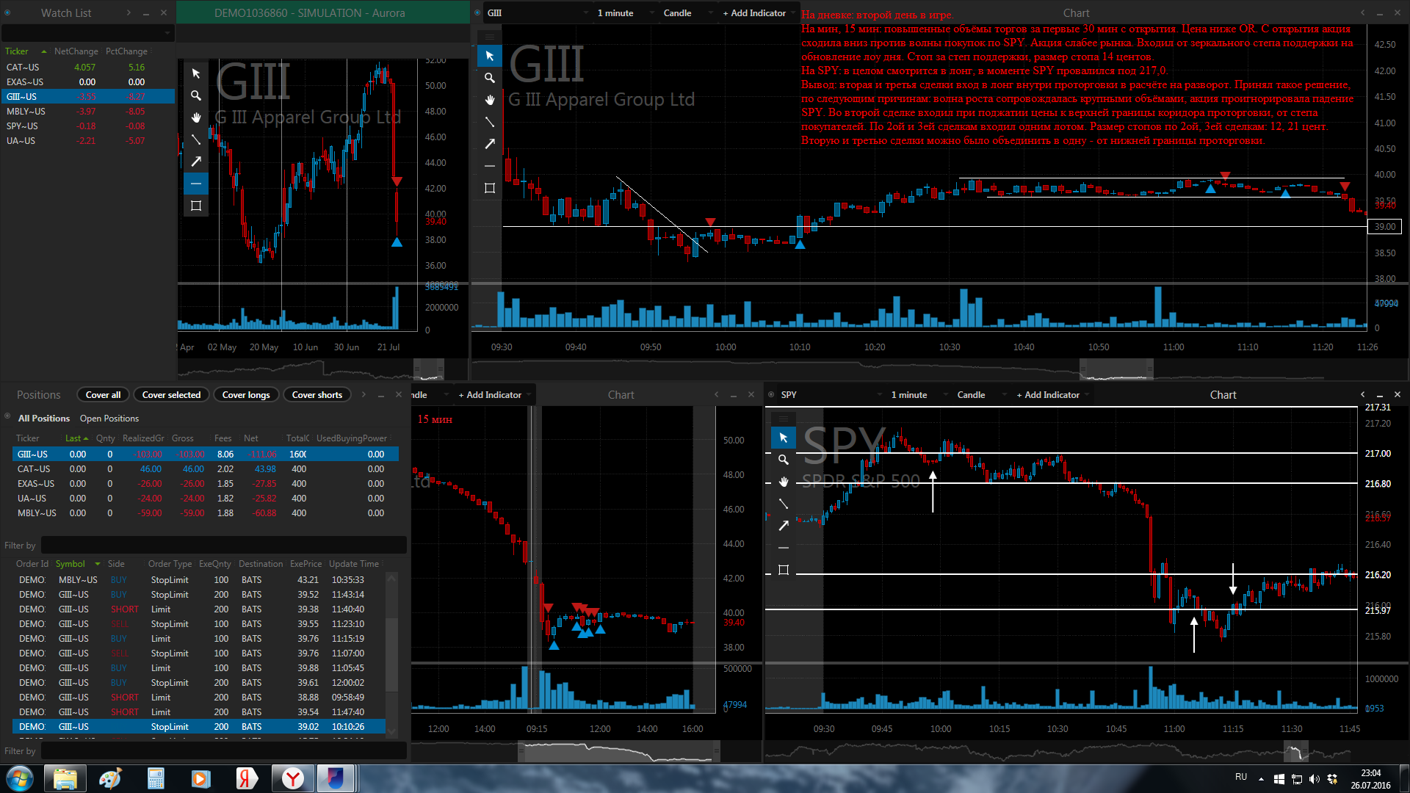
Task: Select the trend line tool on the daily GIII chart
Action: coord(196,140)
